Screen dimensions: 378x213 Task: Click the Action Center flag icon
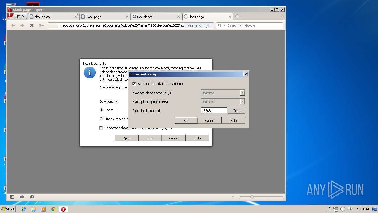pyautogui.click(x=351, y=209)
